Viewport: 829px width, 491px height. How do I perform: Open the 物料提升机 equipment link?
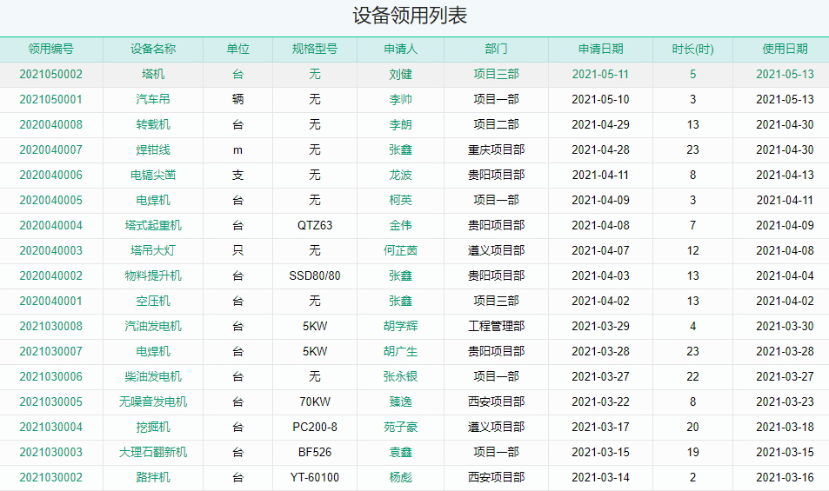[153, 276]
